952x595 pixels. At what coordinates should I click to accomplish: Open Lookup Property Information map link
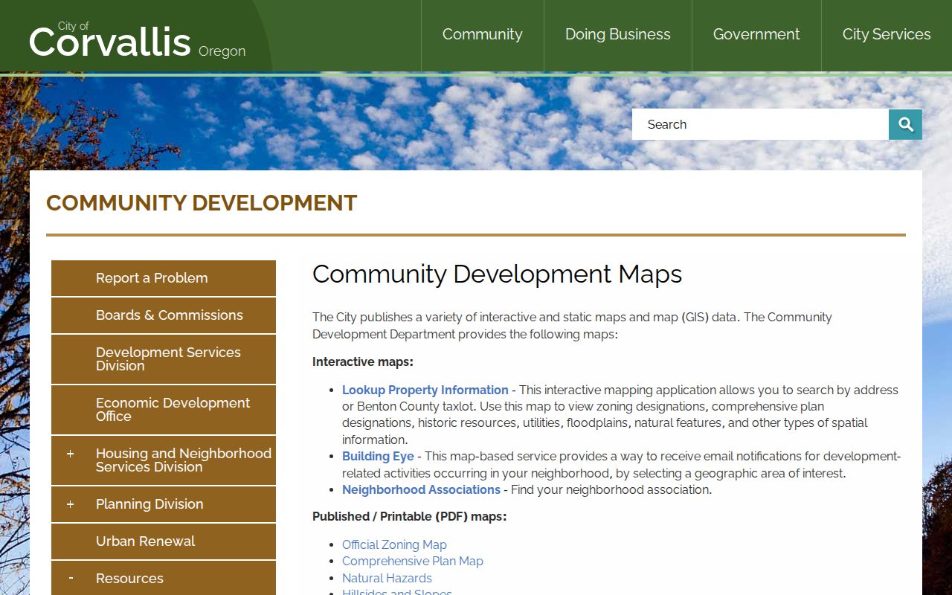pyautogui.click(x=425, y=390)
